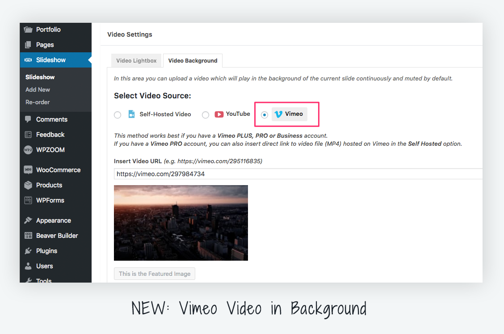Switch to the Video Background tab
Viewport: 504px width, 334px height.
pyautogui.click(x=193, y=60)
